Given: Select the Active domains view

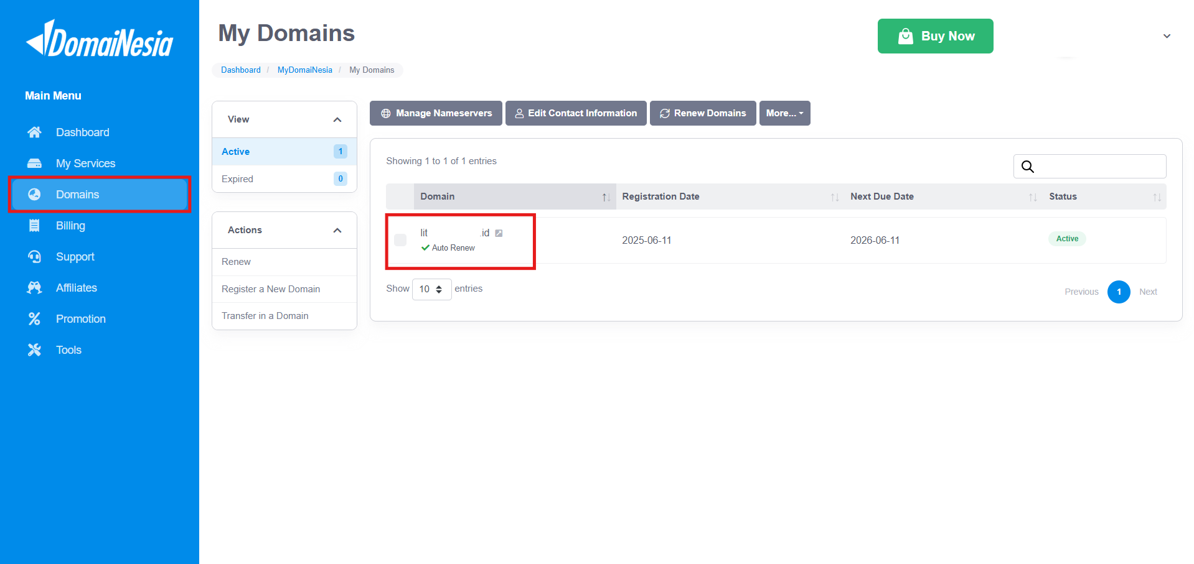Looking at the screenshot, I should [x=235, y=151].
